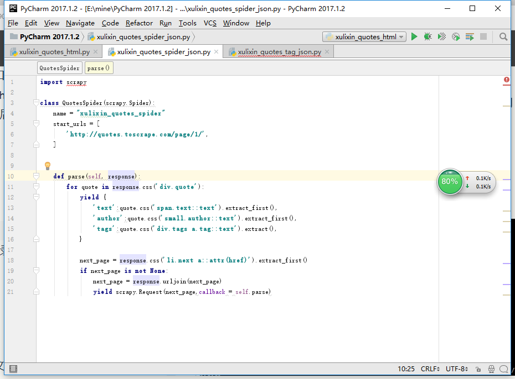Switch to xulixin_quotes_html.py tab

click(x=54, y=52)
